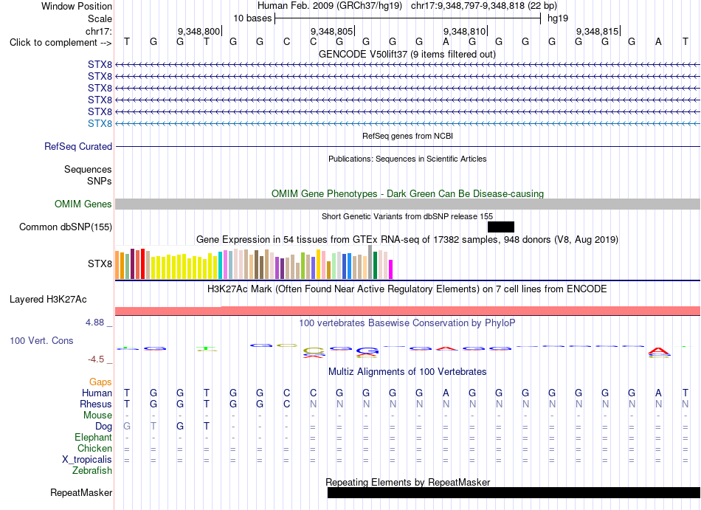This screenshot has width=701, height=510.
Task: Select the Zebrafish species alignment label
Action: coord(92,471)
